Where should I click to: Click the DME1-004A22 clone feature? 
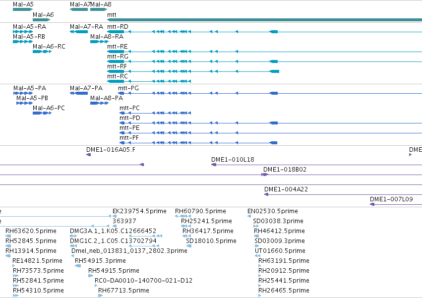pos(343,194)
